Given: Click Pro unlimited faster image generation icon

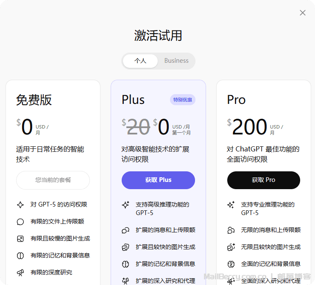Looking at the screenshot, I should tap(231, 247).
